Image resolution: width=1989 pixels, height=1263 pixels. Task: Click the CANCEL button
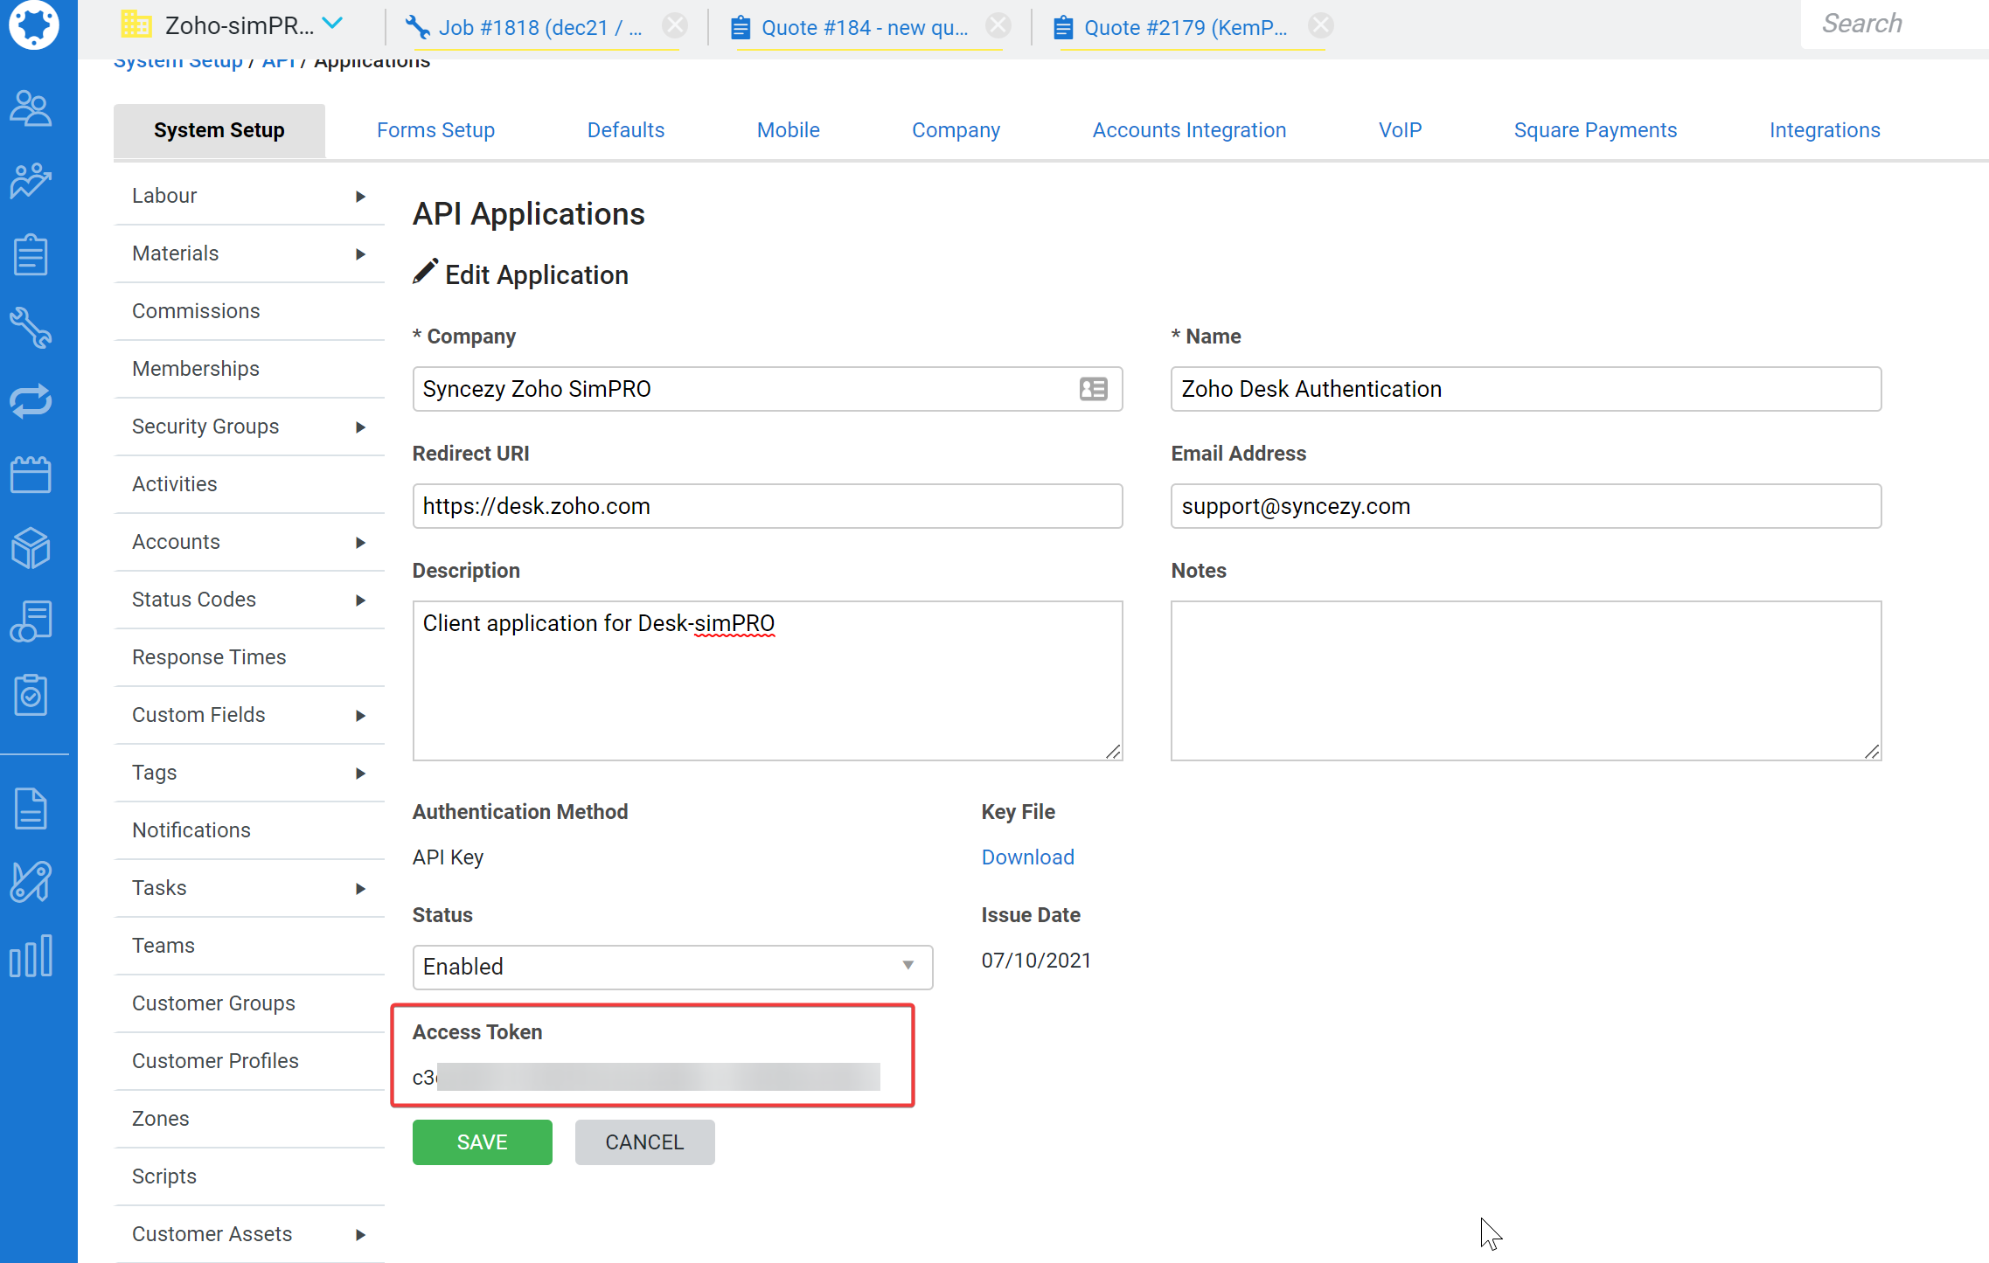pos(645,1142)
